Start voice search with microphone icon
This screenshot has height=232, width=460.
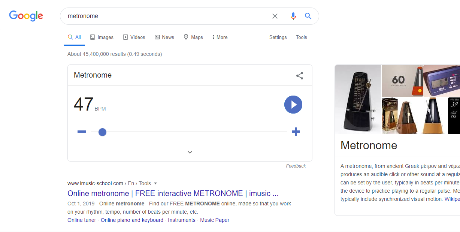293,16
